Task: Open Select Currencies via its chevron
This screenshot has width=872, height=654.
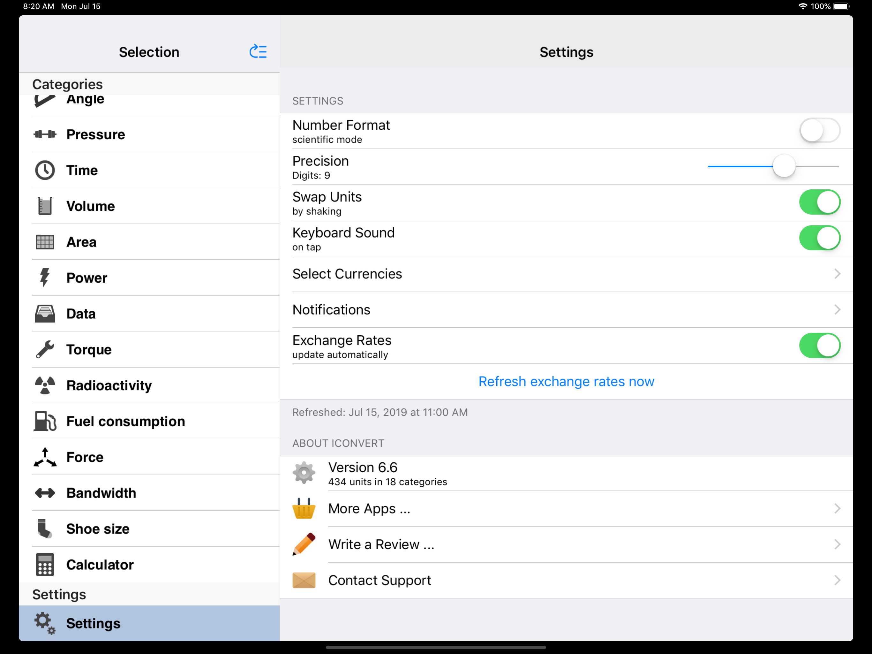Action: coord(837,274)
